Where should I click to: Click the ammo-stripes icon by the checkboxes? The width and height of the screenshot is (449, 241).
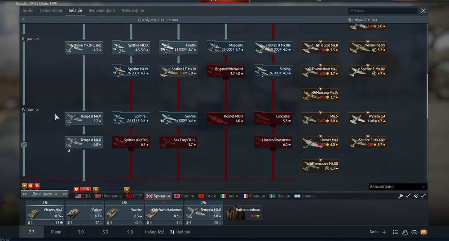point(415,196)
